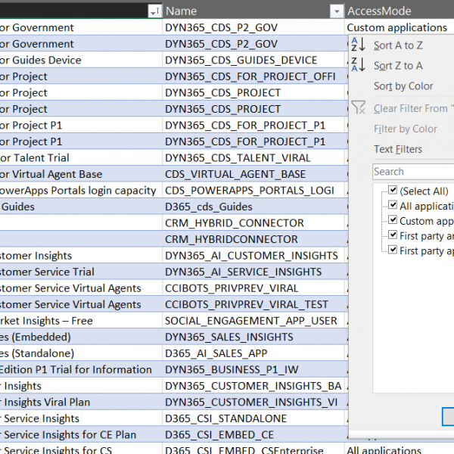Click the Clear Filter funnel icon

click(x=359, y=107)
